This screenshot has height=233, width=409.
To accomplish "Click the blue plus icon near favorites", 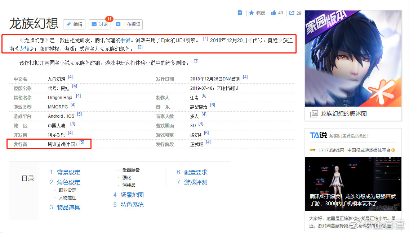I will (x=240, y=13).
